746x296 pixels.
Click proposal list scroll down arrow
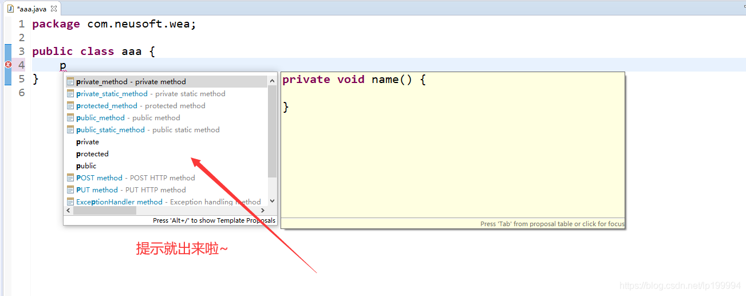[x=272, y=201]
